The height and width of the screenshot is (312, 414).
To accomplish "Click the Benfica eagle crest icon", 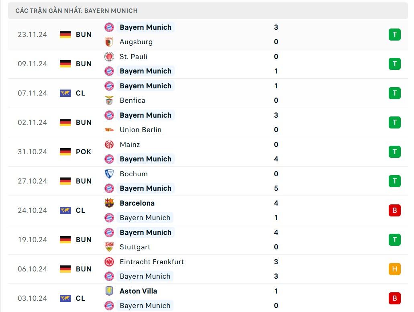I will pyautogui.click(x=109, y=100).
